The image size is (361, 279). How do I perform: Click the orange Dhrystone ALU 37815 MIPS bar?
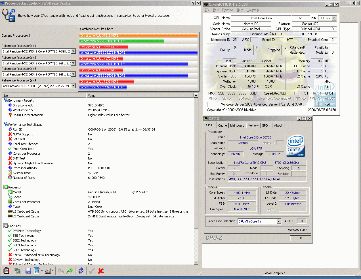(x=138, y=35)
